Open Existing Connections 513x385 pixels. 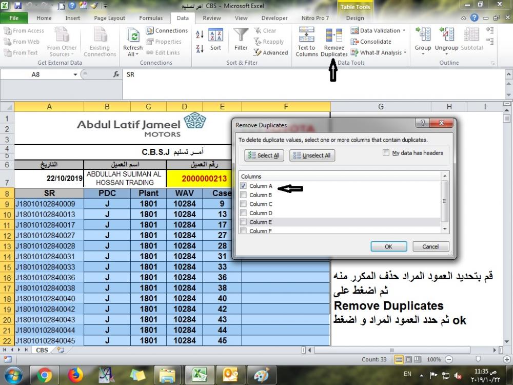coord(100,42)
